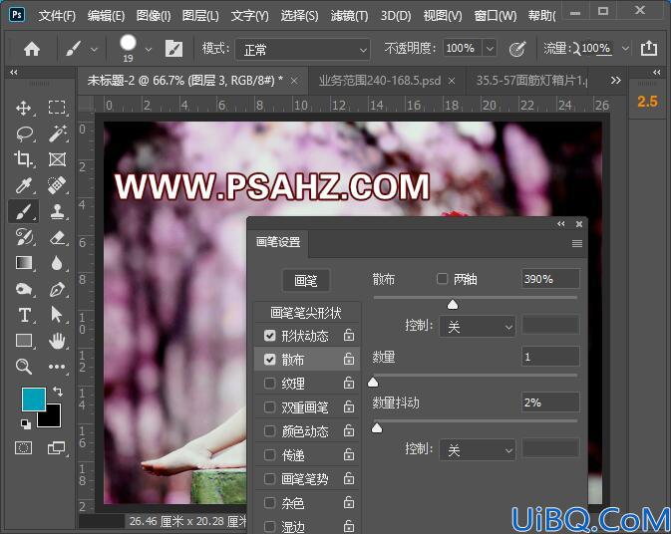Select the Zoom tool
This screenshot has height=534, width=671.
click(x=24, y=367)
